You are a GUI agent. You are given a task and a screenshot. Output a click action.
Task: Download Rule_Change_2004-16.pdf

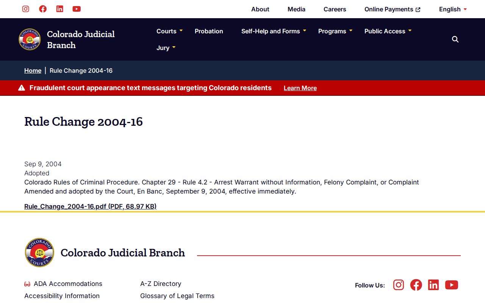point(90,206)
